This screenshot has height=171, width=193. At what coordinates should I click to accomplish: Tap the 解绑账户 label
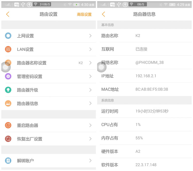coord(25,161)
